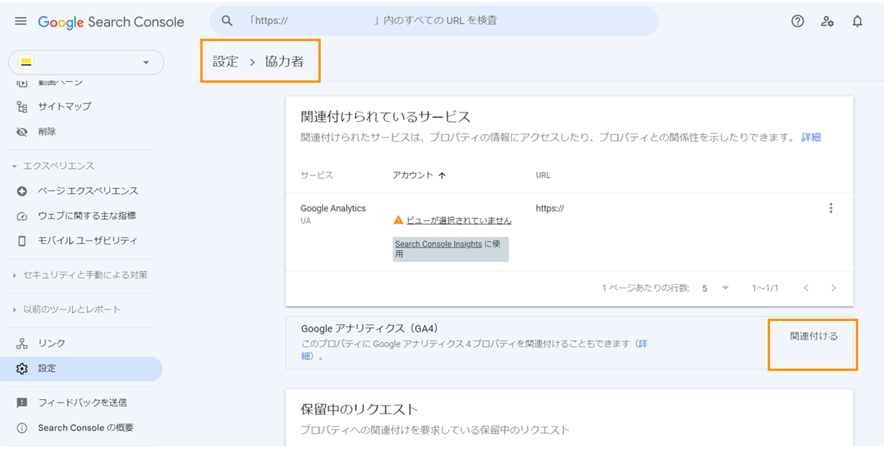Open users and permissions icon
Viewport: 884px width, 449px height.
(828, 22)
